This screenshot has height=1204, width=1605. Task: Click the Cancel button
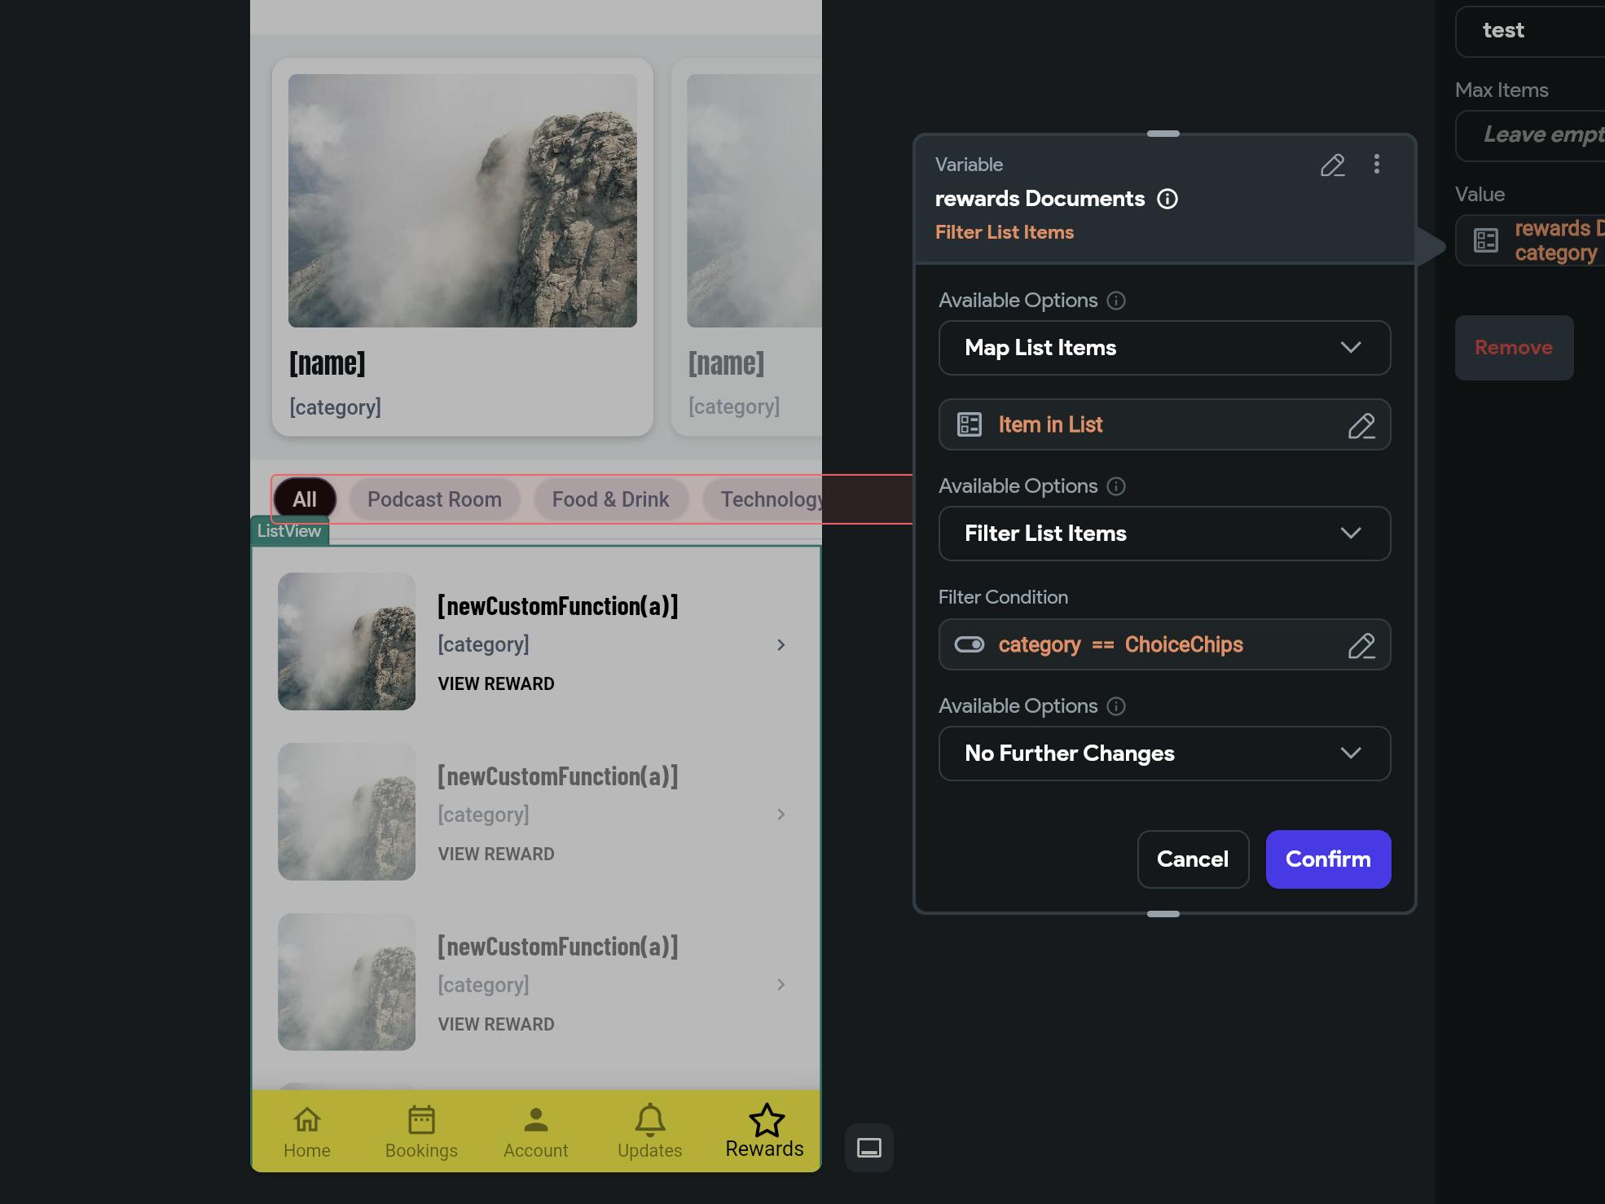pos(1193,859)
